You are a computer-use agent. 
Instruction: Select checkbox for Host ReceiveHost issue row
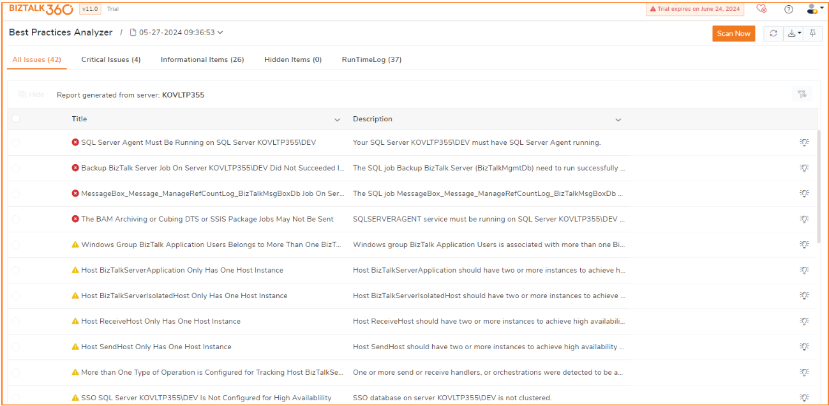(x=15, y=321)
